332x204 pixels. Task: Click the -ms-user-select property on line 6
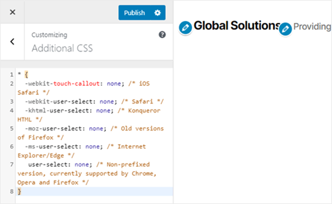point(52,146)
